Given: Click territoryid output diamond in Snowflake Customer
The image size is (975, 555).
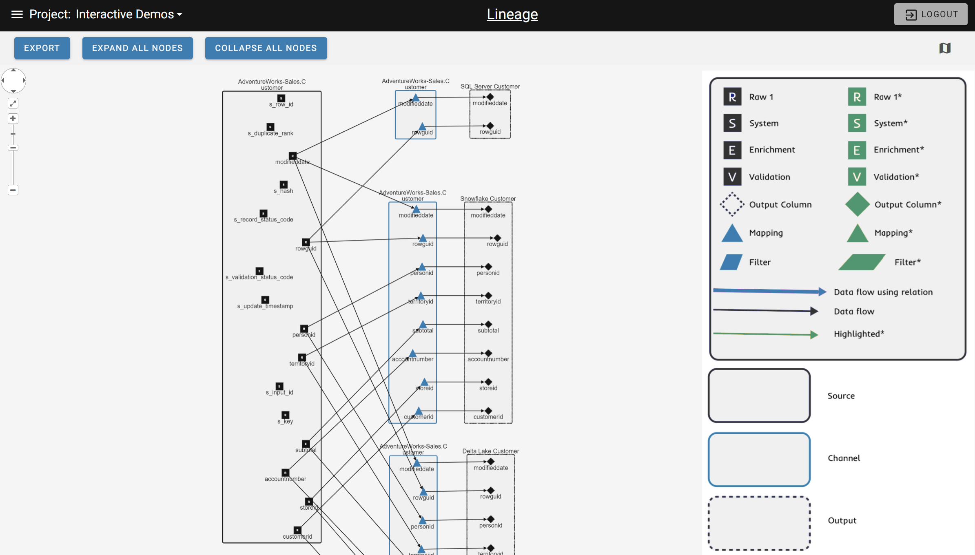Looking at the screenshot, I should coord(488,296).
